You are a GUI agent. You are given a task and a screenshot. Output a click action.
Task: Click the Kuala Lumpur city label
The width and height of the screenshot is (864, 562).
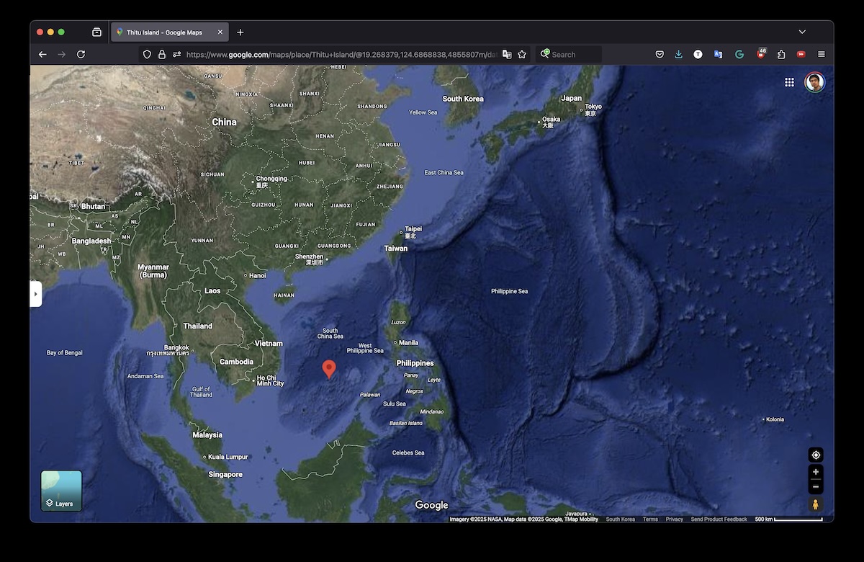[227, 457]
